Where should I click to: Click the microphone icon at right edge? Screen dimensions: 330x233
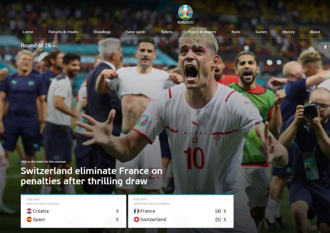click(x=325, y=47)
